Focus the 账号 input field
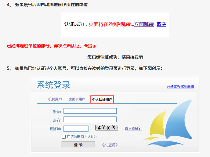 pyautogui.click(x=90, y=111)
